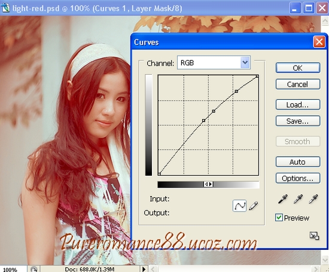
Task: Select the lower square curve point
Action: coord(203,120)
